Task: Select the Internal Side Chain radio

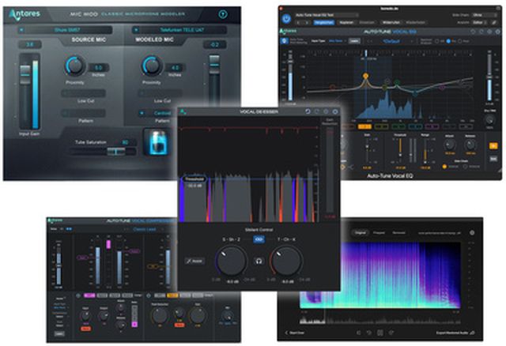Action: pos(444,167)
